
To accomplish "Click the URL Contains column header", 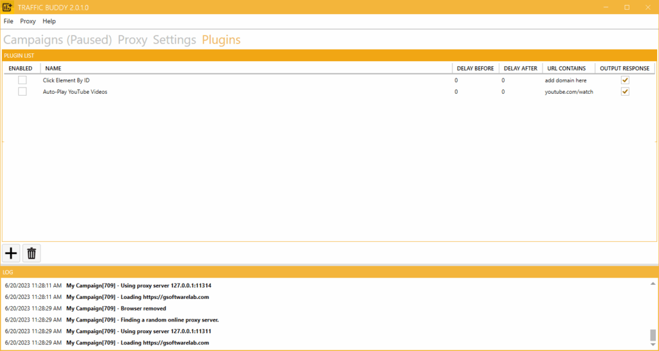I will (x=566, y=68).
